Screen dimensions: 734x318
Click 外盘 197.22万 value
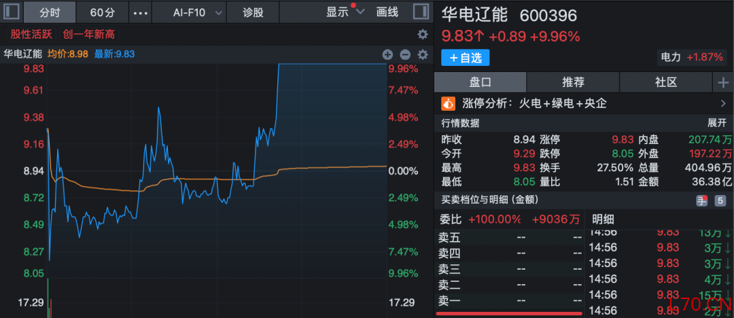pyautogui.click(x=710, y=154)
